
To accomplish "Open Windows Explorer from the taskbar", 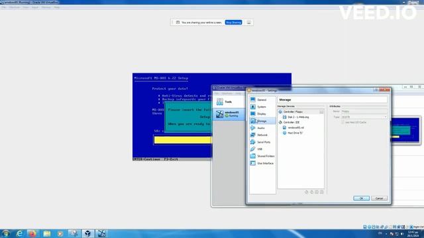I will [x=47, y=233].
